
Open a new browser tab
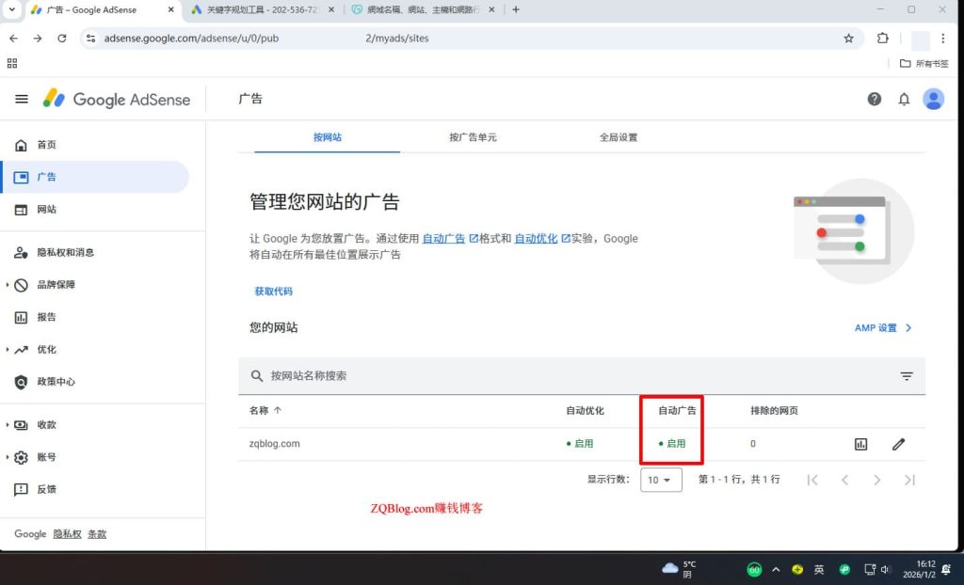(x=516, y=9)
